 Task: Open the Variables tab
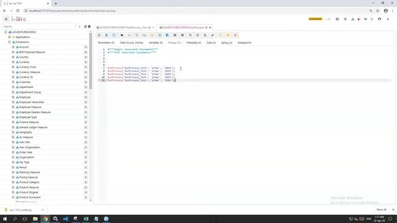click(x=156, y=43)
